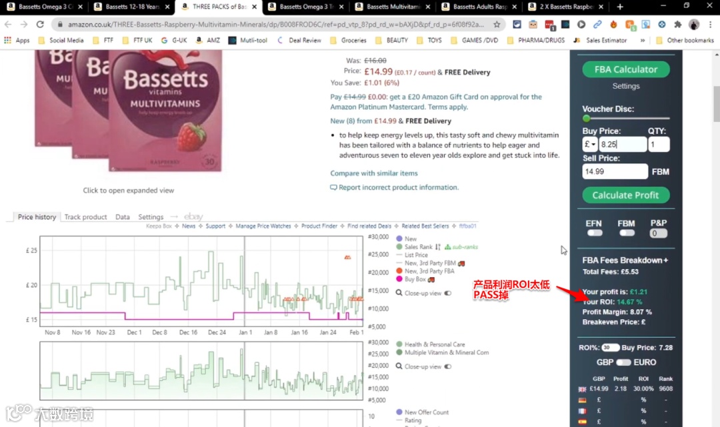Open Settings in the FBA Calculator panel
This screenshot has width=720, height=427.
tap(626, 86)
